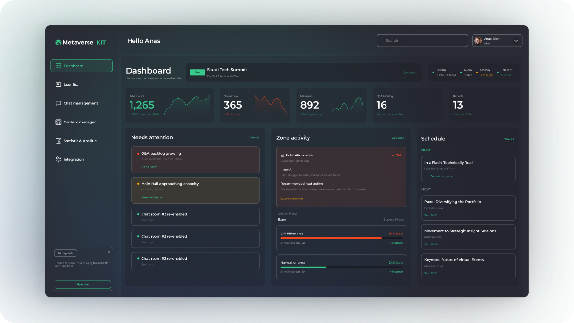This screenshot has height=323, width=574.
Task: Click the Content manager sidebar icon
Action: (58, 122)
